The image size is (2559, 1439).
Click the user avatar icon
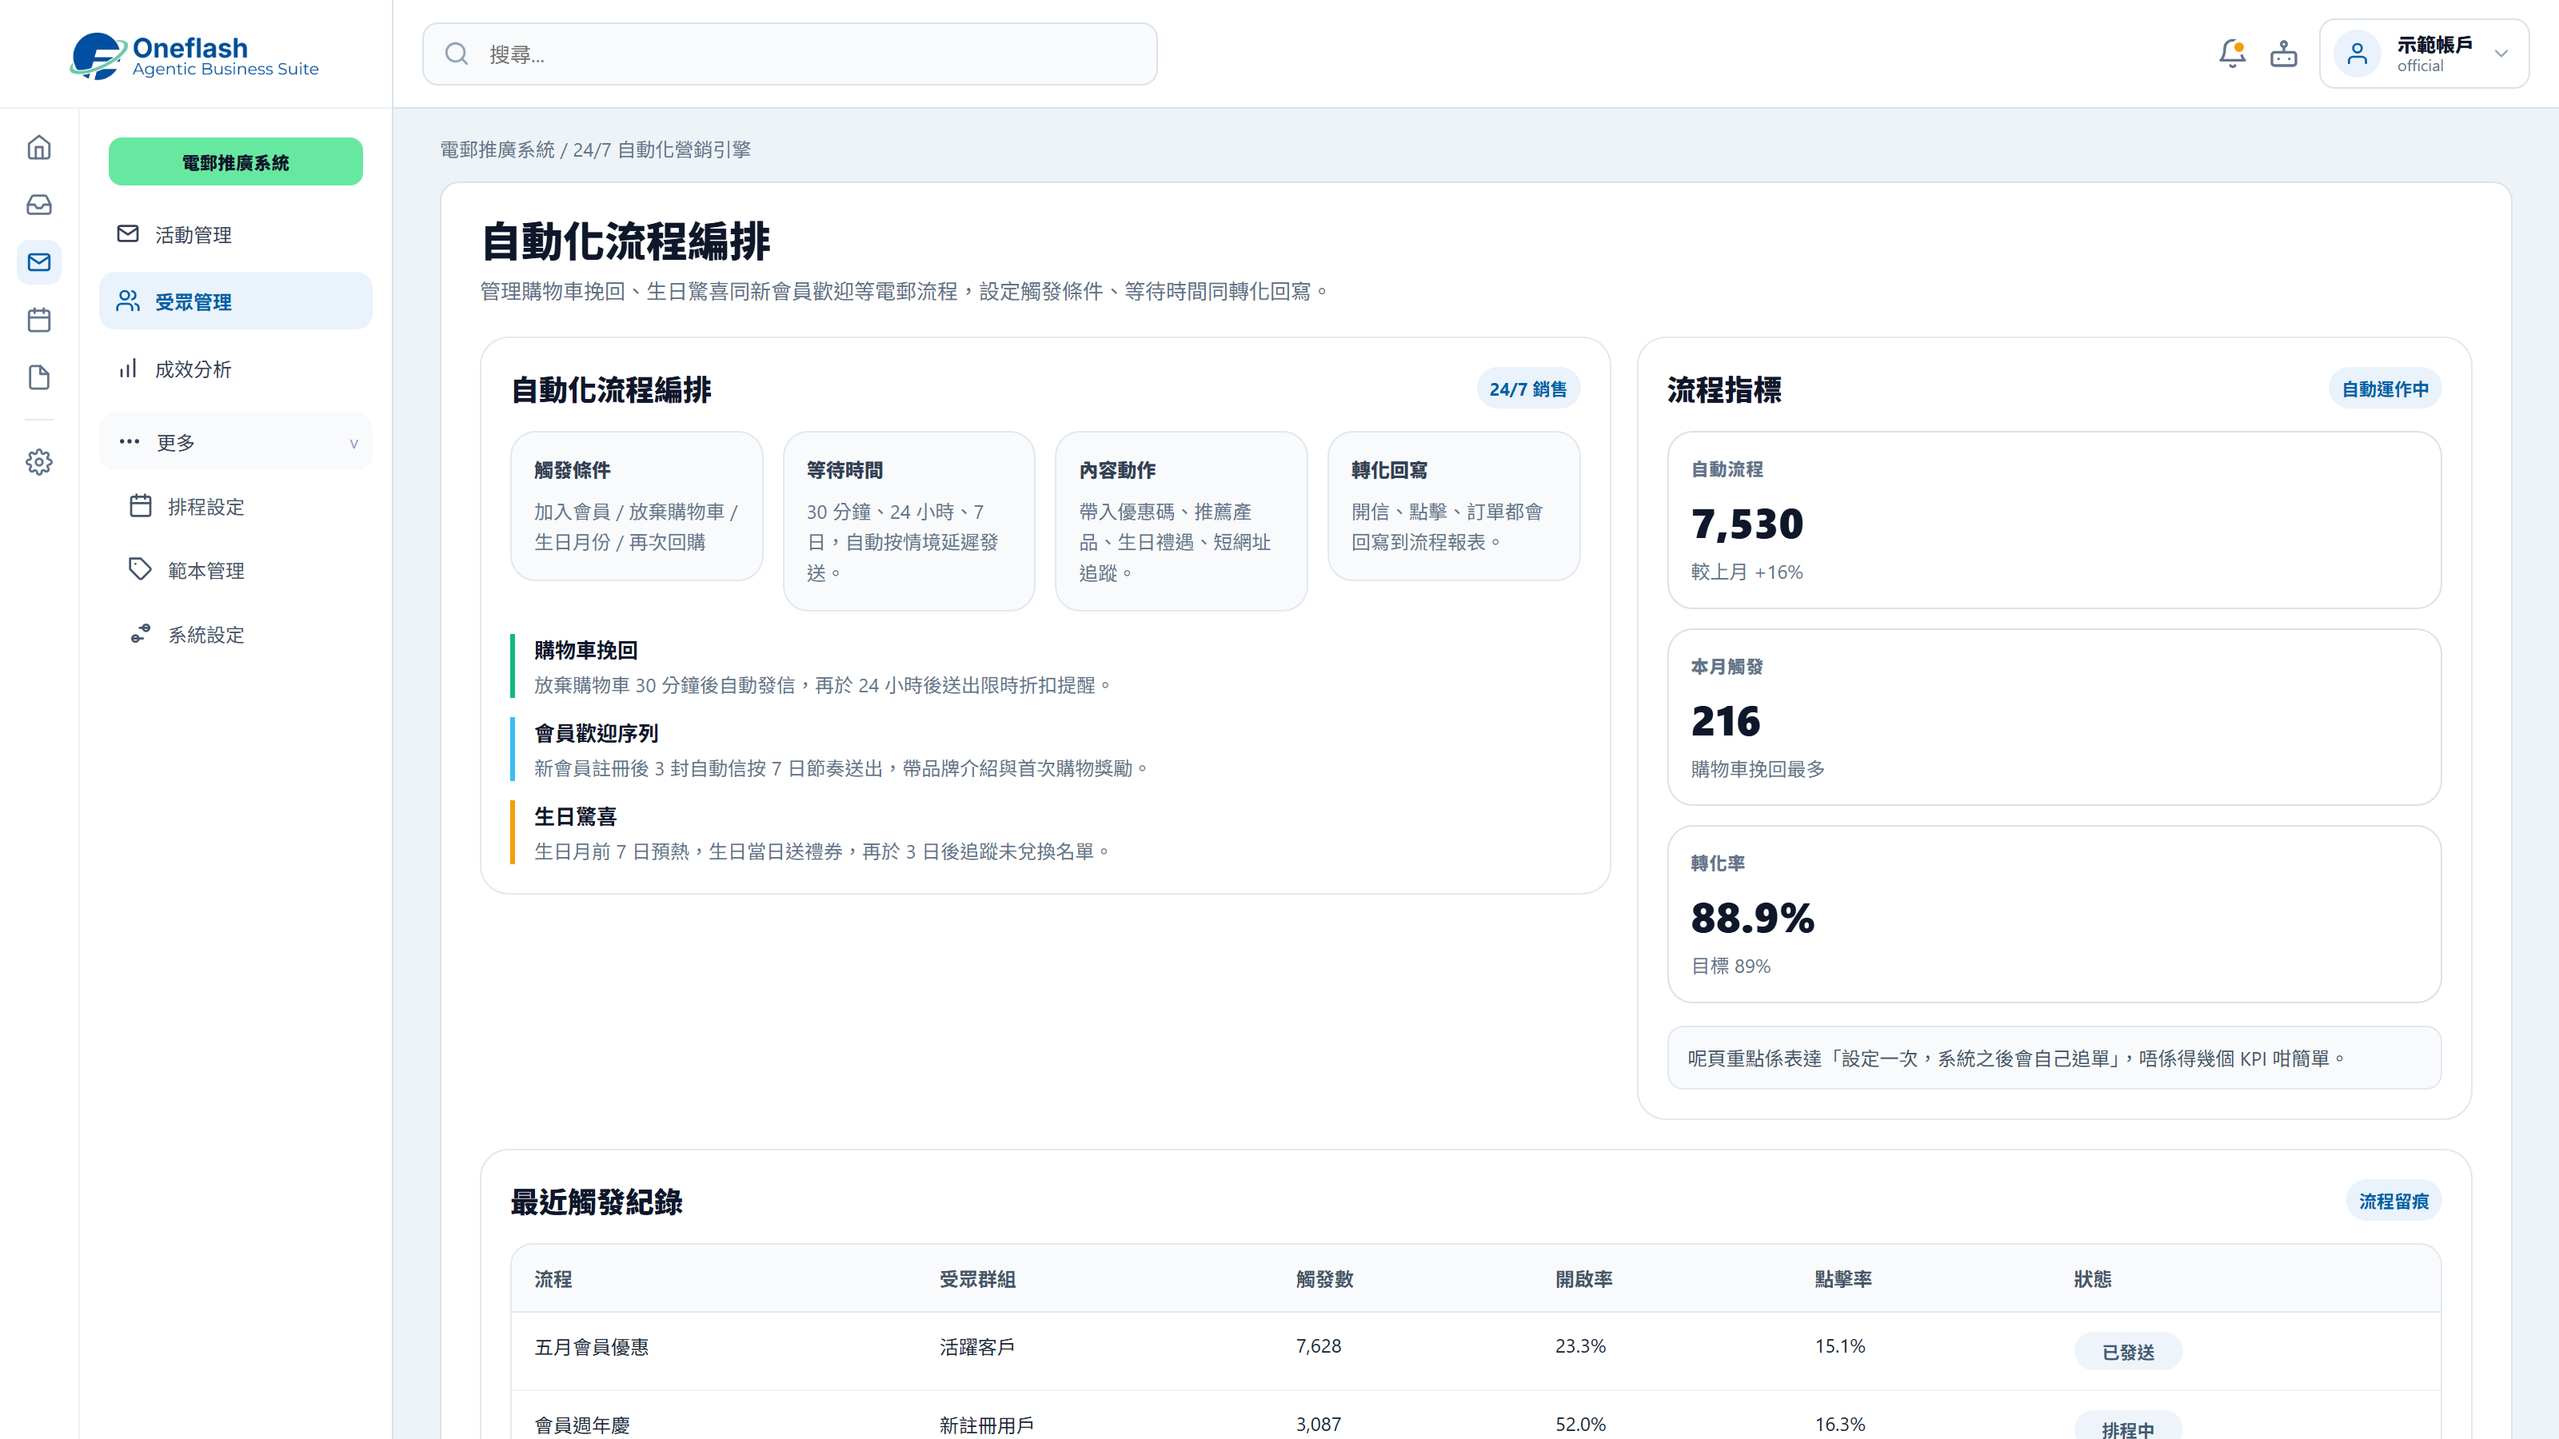(2357, 54)
